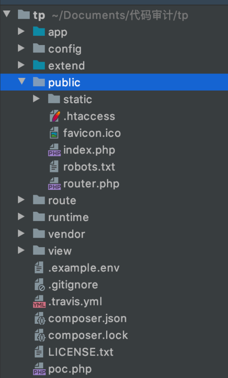The width and height of the screenshot is (228, 378).
Task: Click the YML icon of .travis.yml
Action: click(39, 301)
